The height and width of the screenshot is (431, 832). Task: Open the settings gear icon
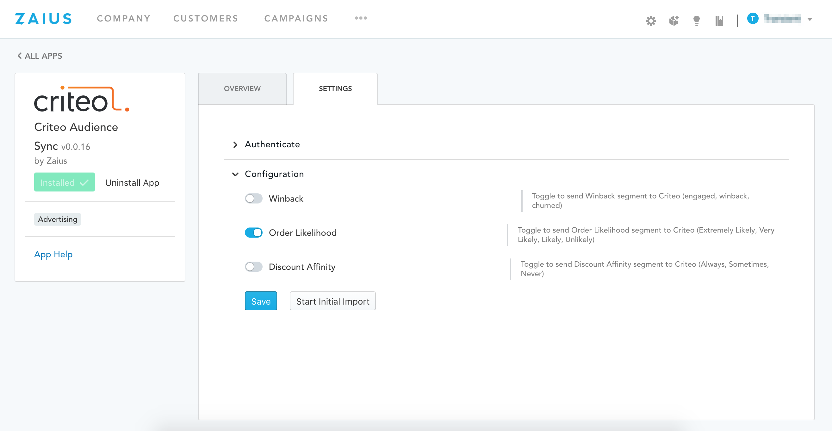[x=651, y=21]
